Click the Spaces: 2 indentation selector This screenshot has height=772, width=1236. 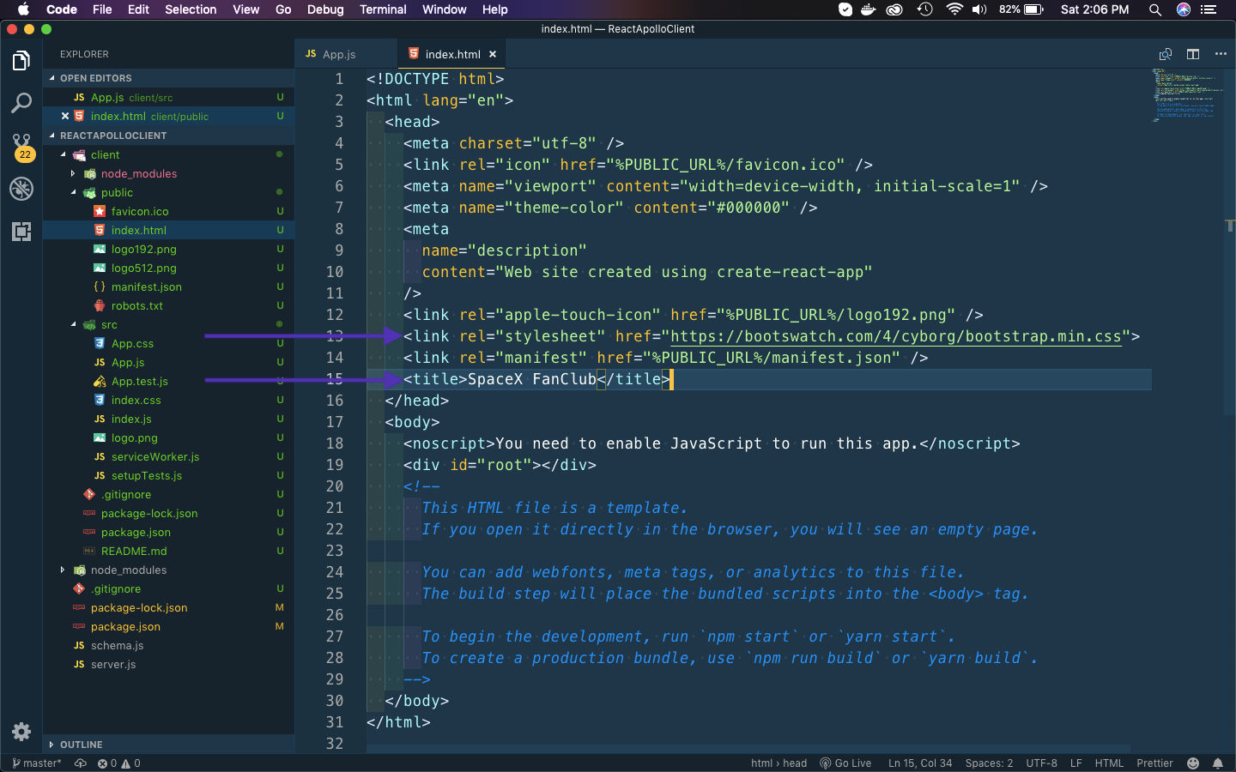click(989, 763)
